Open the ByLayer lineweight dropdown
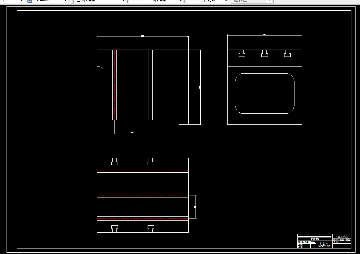The width and height of the screenshot is (360, 254). [207, 1]
